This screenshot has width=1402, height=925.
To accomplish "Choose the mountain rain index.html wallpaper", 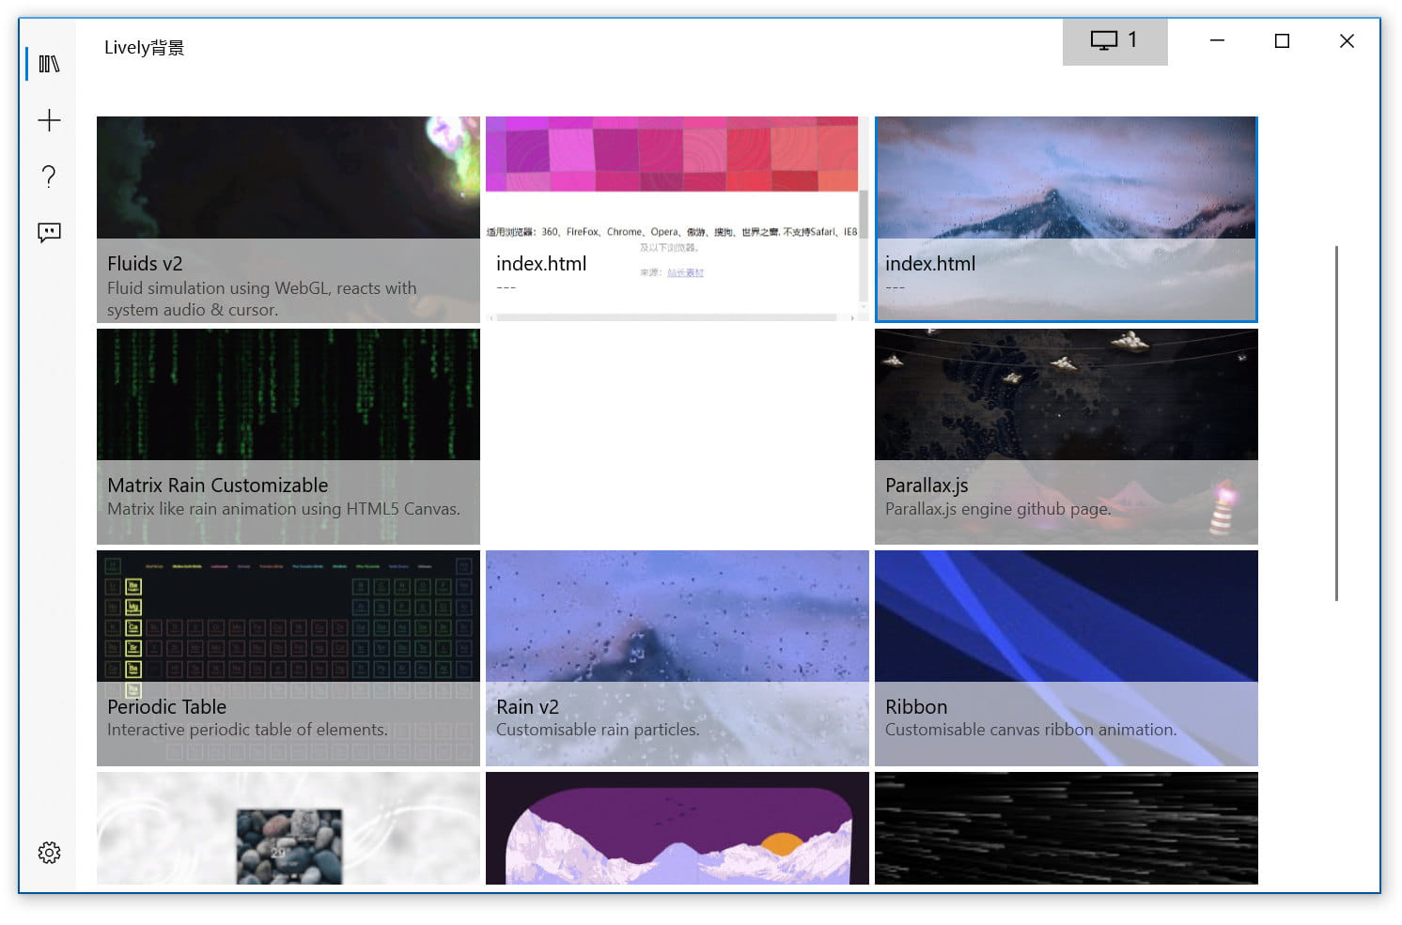I will point(1066,219).
